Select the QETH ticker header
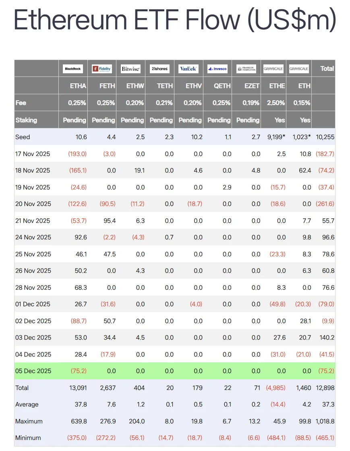Image resolution: width=350 pixels, height=451 pixels. (222, 86)
